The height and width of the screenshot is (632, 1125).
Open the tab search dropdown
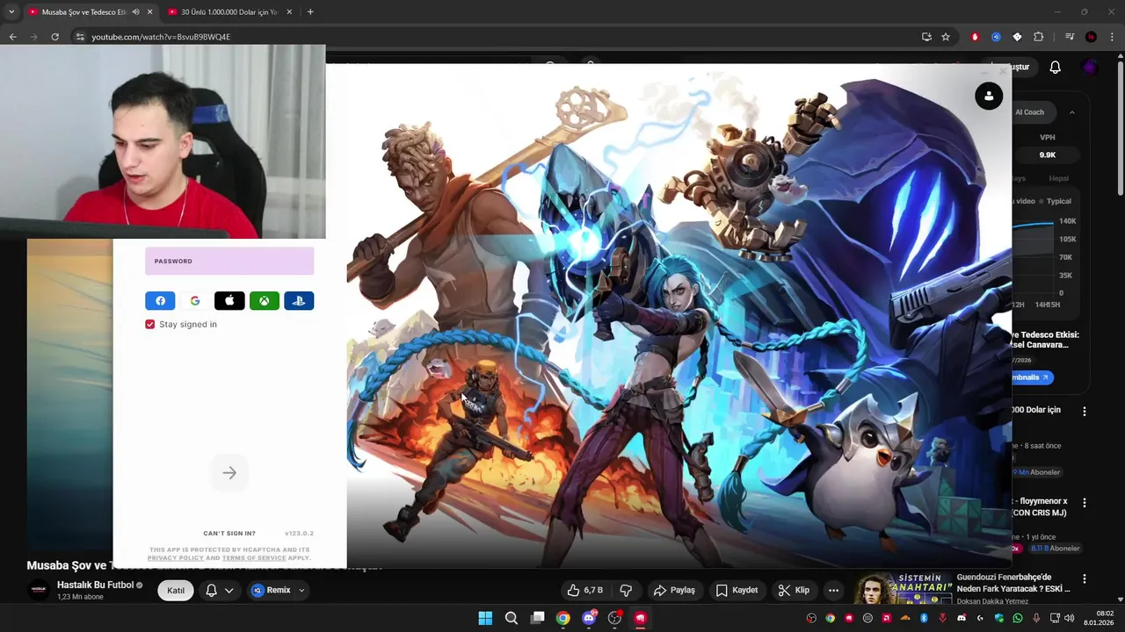coord(11,12)
